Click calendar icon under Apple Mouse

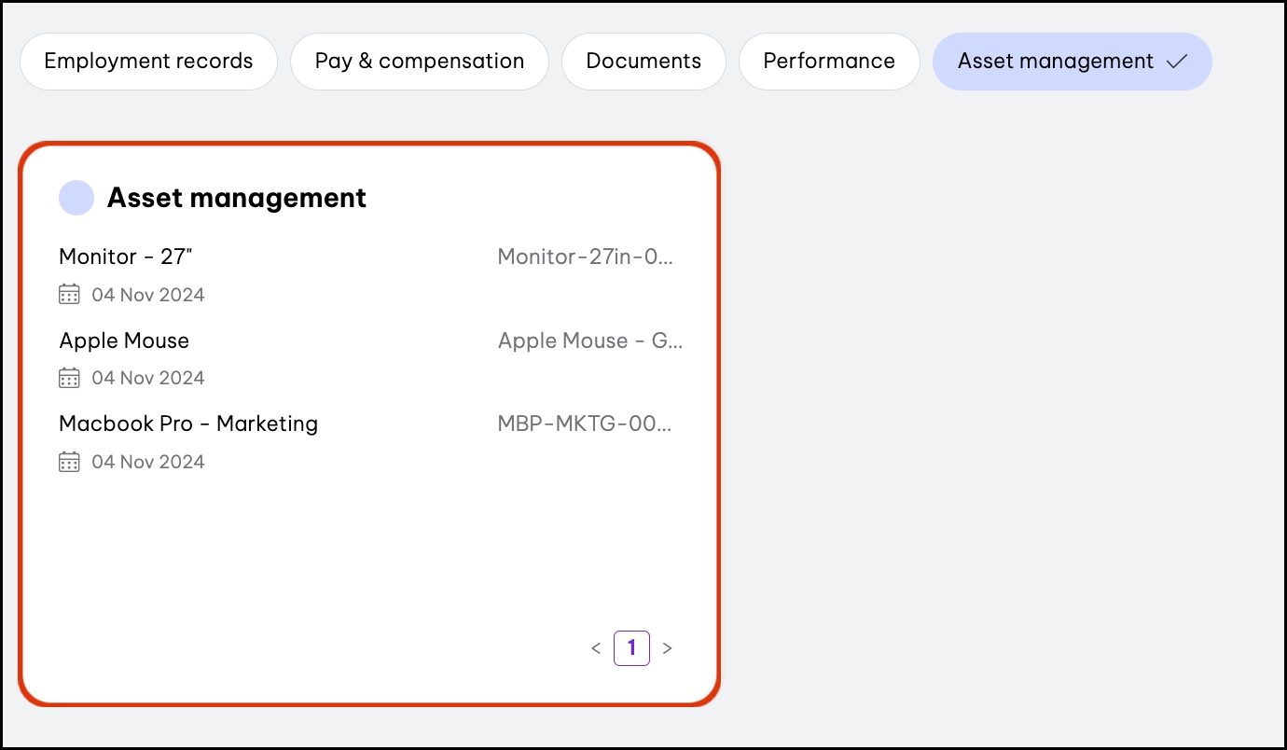point(69,378)
